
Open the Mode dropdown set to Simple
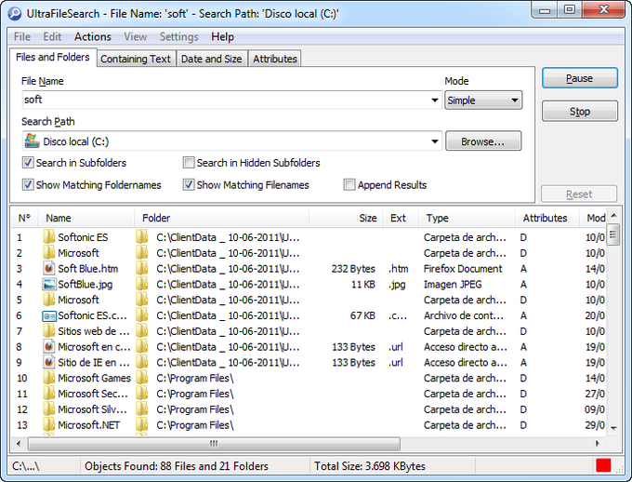pyautogui.click(x=483, y=100)
